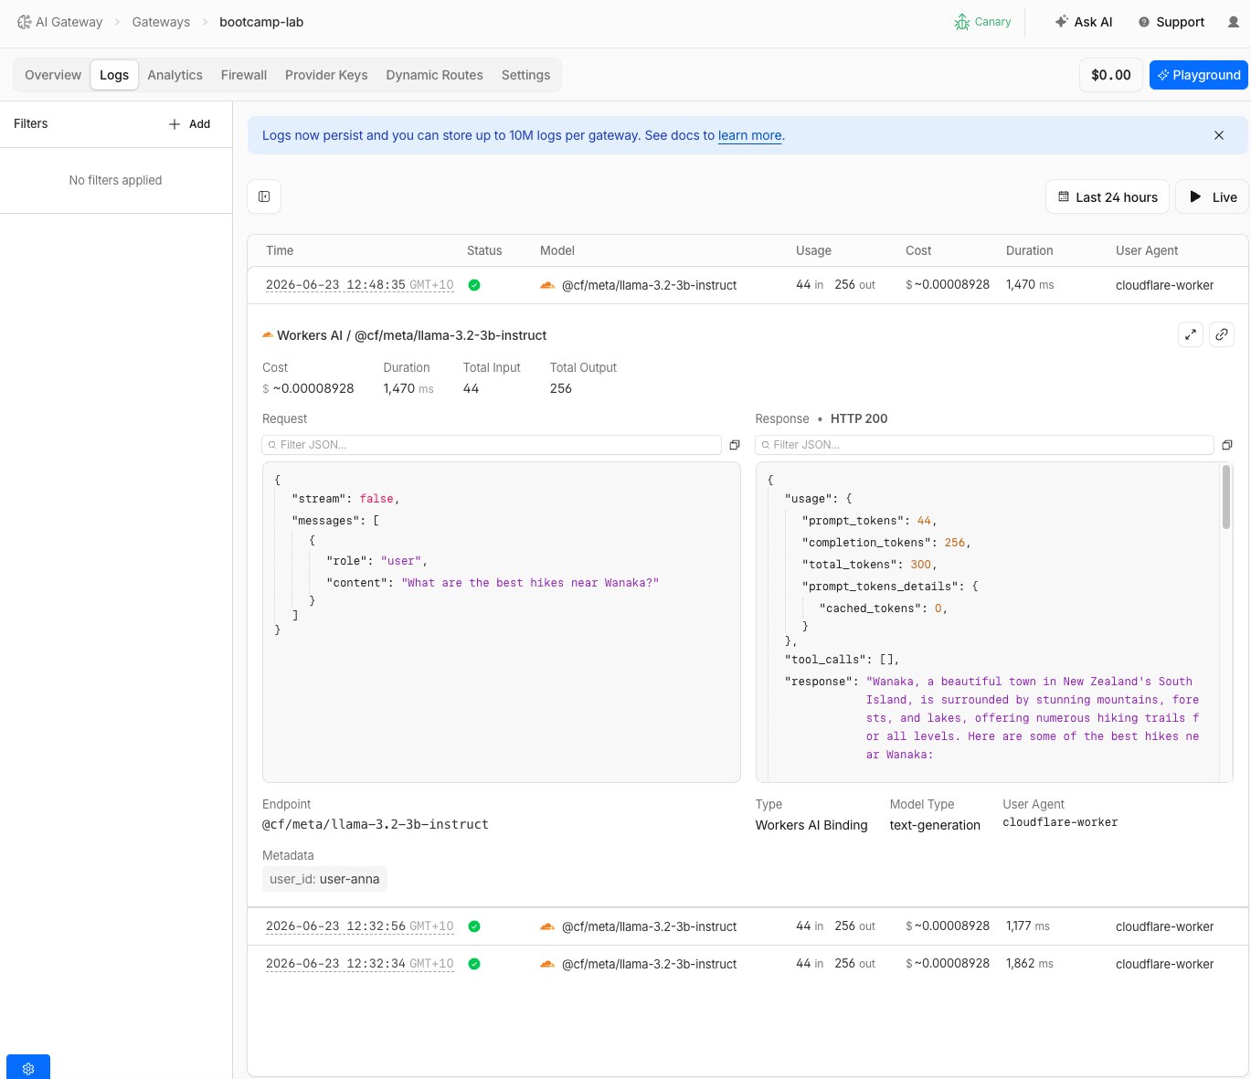The image size is (1251, 1079).
Task: Click the Usage column header
Action: point(813,250)
